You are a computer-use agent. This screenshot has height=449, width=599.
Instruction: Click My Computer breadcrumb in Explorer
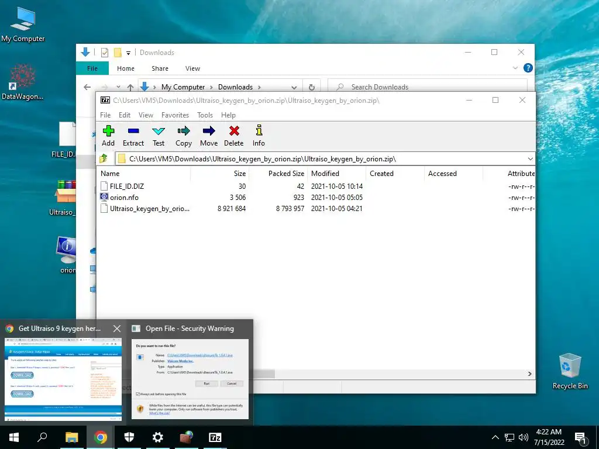(x=183, y=87)
